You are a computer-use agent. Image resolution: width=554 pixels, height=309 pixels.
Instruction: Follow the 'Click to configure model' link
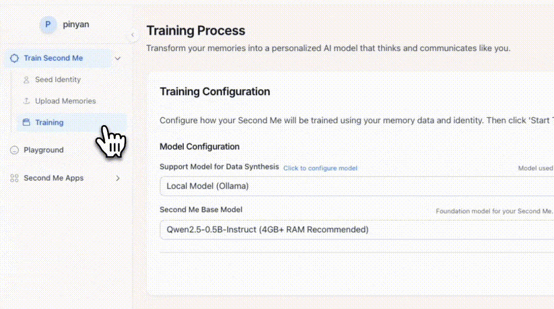(x=320, y=168)
